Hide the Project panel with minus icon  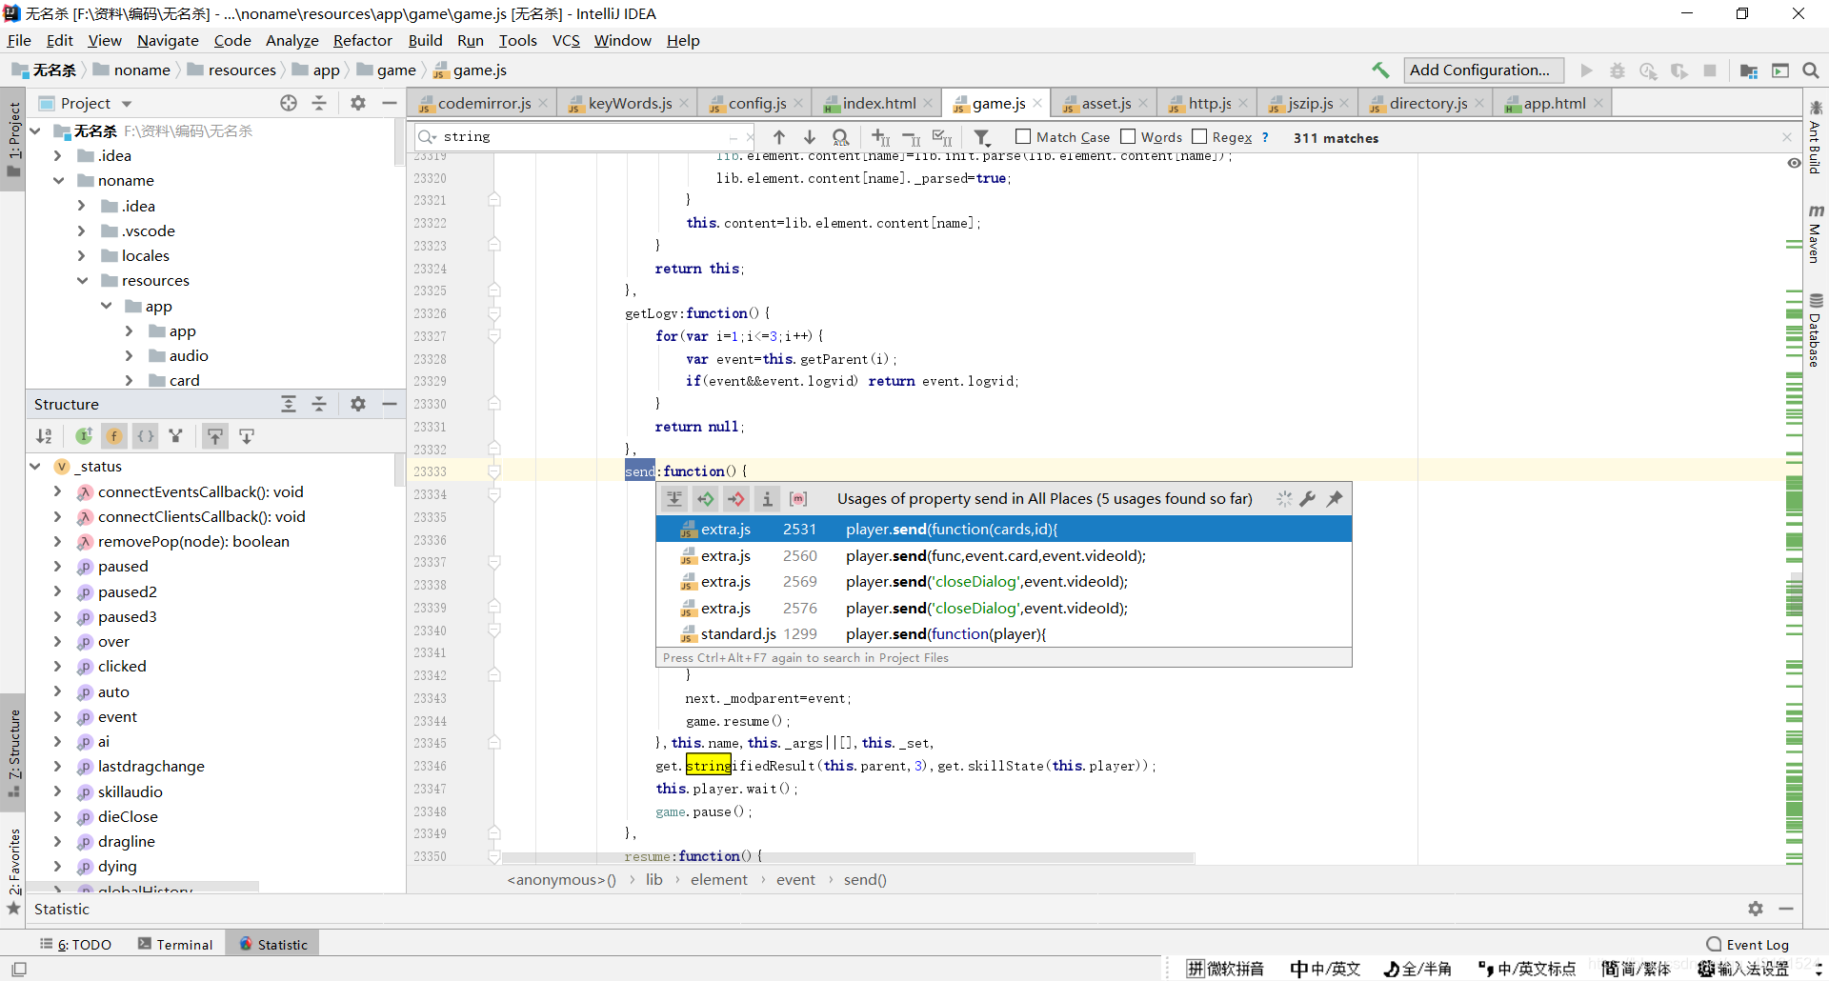pyautogui.click(x=389, y=103)
